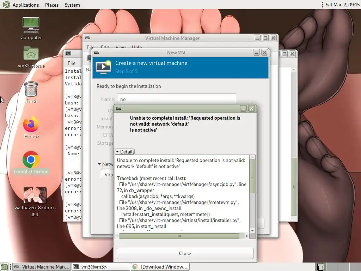
Task: Click the Name field containing 'no'
Action: click(x=176, y=99)
